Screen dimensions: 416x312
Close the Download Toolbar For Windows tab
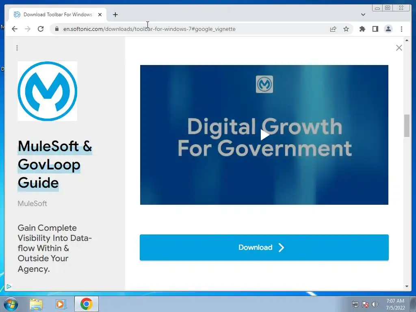tap(100, 15)
